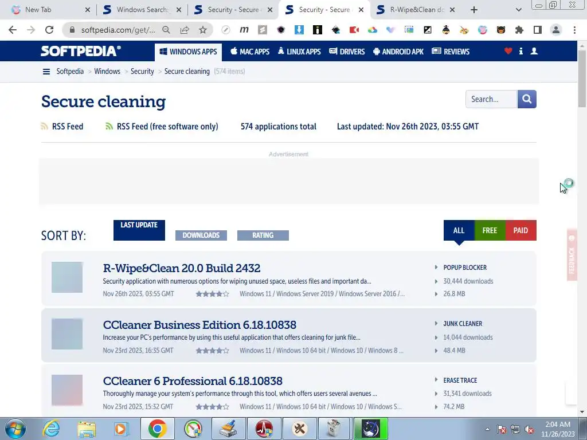The image size is (587, 440).
Task: Switch to the R-Wipe&Clean tab
Action: pos(416,10)
